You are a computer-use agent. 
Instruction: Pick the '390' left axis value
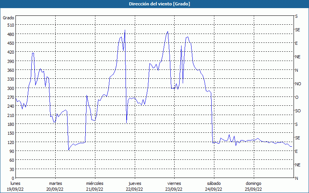[11, 61]
